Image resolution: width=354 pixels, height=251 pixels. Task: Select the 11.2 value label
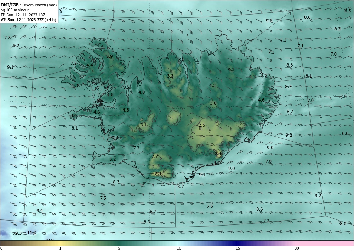(32, 232)
